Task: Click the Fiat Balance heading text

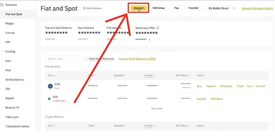Action: (x=52, y=67)
